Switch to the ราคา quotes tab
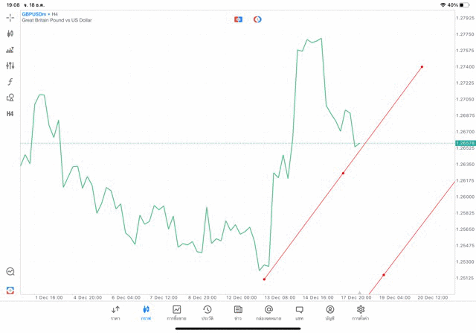 pos(115,312)
